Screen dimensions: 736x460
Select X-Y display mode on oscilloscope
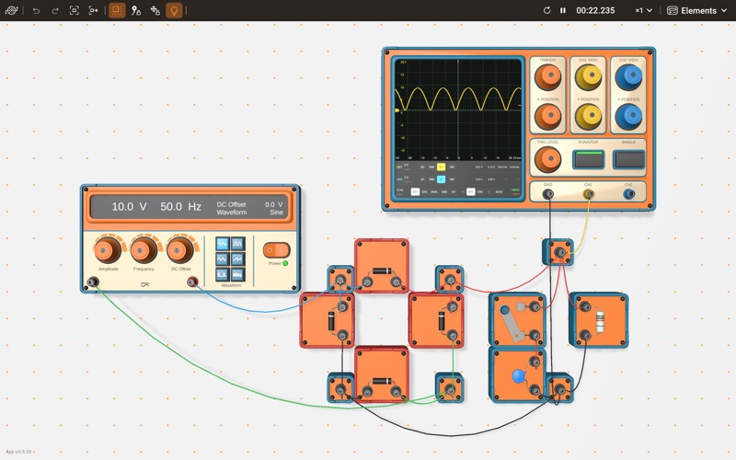pos(454,192)
